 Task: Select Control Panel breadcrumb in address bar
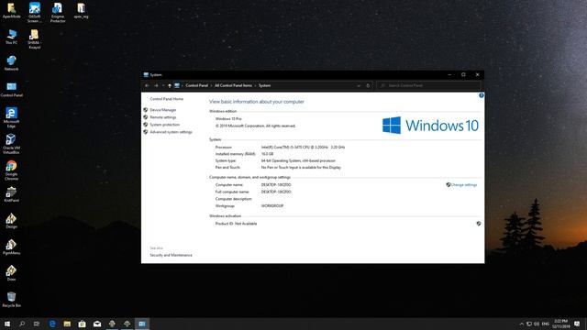(197, 85)
